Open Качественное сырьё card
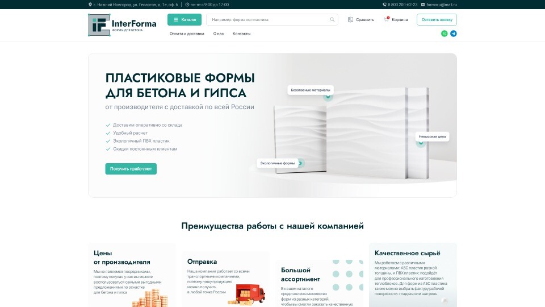Image resolution: width=545 pixels, height=307 pixels. (x=413, y=275)
